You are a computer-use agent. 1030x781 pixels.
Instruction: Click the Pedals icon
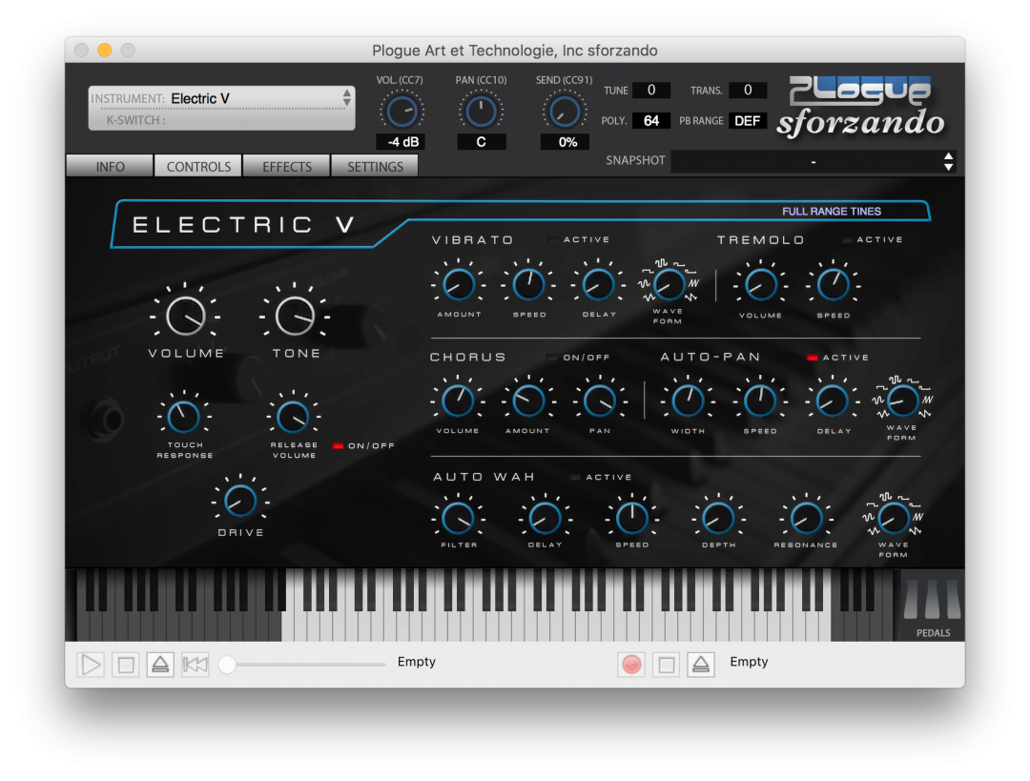pos(932,601)
